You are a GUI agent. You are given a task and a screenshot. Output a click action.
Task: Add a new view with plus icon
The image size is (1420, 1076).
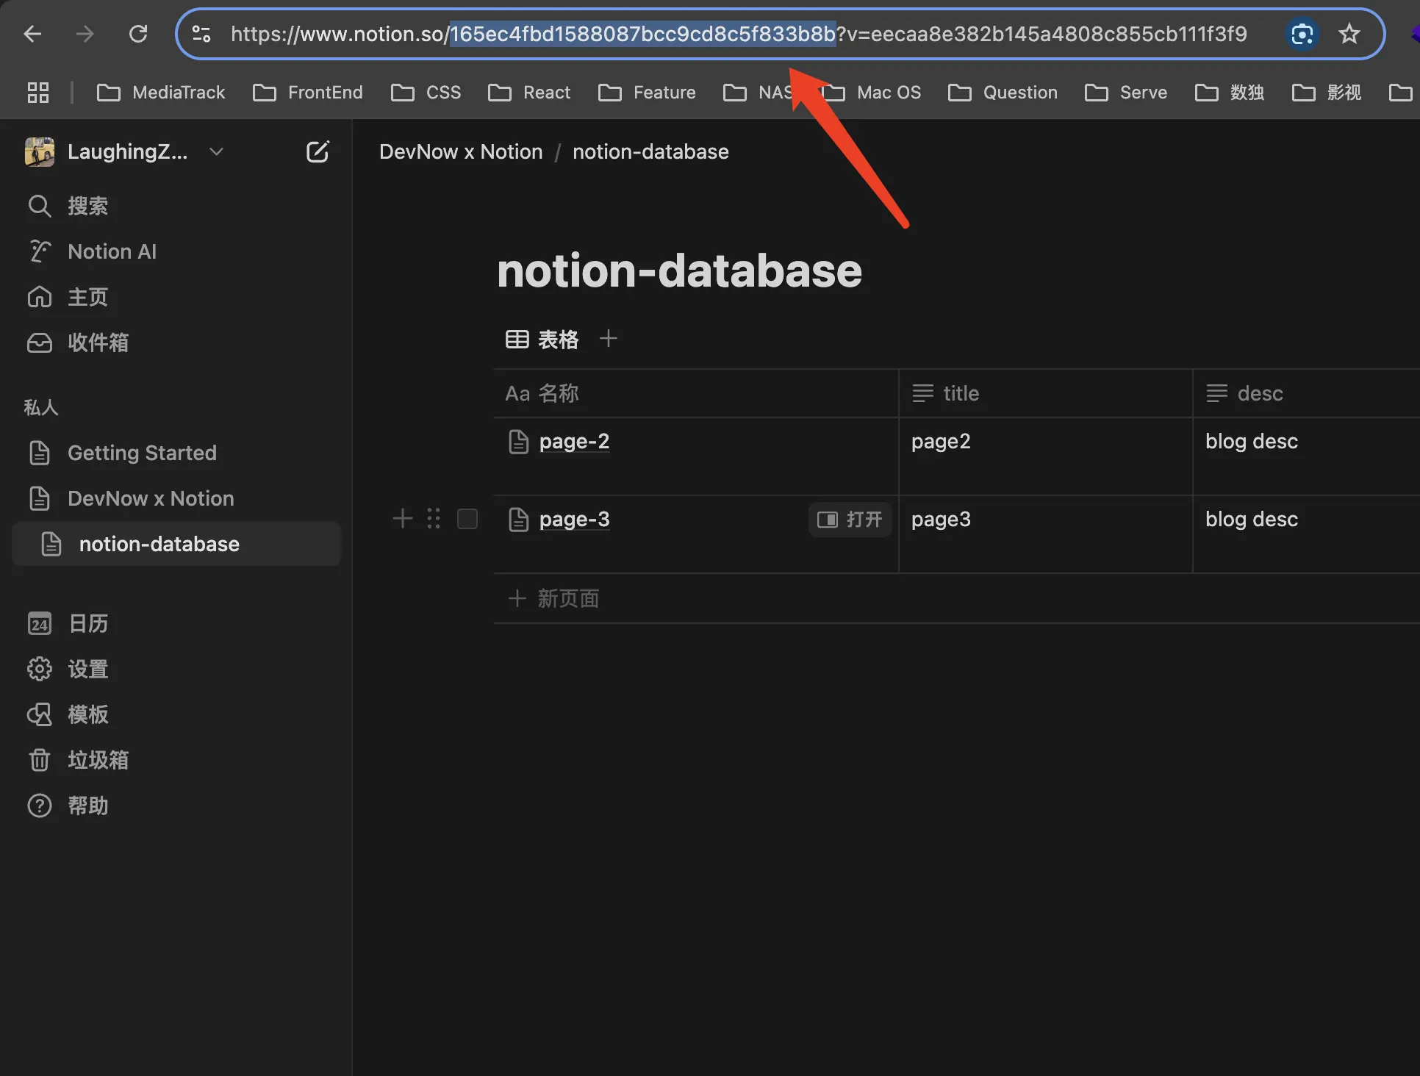[608, 339]
